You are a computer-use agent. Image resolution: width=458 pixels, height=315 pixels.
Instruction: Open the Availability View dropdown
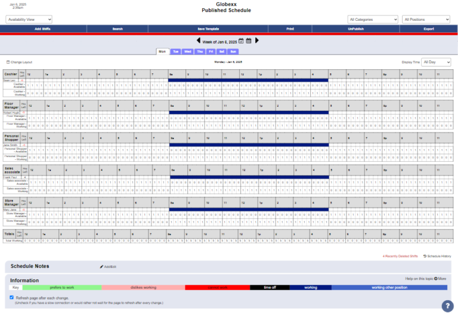click(x=29, y=20)
